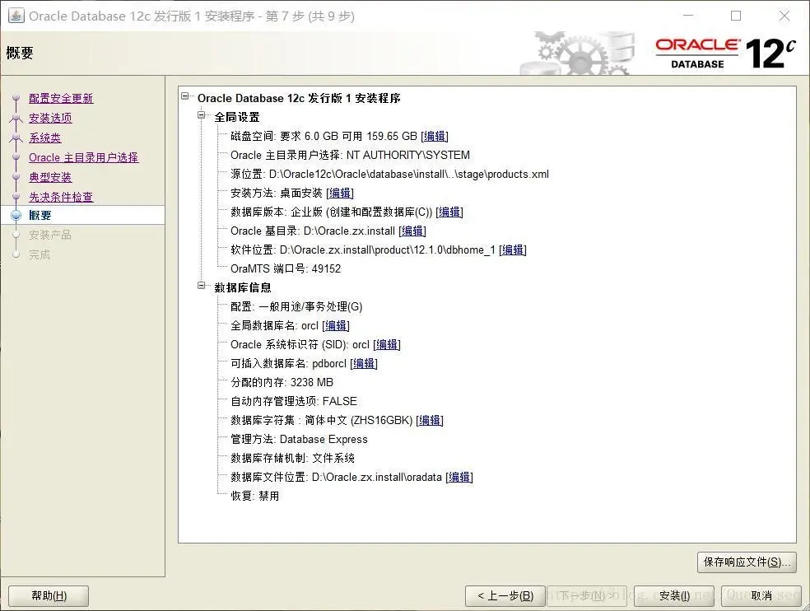The height and width of the screenshot is (611, 810).
Task: Go to the 典型安装 step
Action: 50,177
